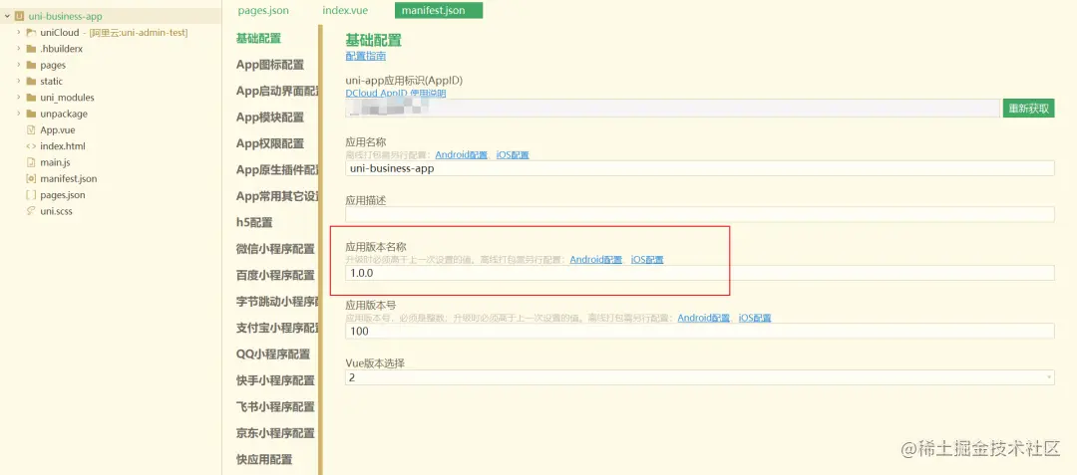Expand the unpackage folder chevron
Screen dimensions: 1077x475
tap(19, 114)
